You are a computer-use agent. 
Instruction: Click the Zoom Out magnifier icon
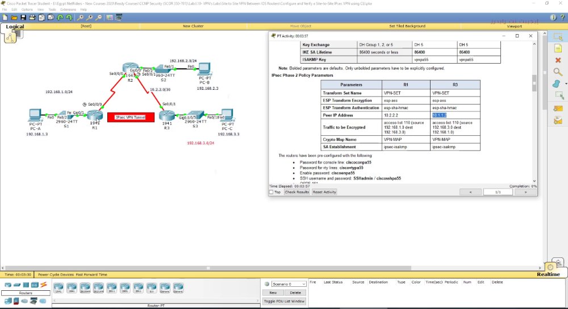98,18
